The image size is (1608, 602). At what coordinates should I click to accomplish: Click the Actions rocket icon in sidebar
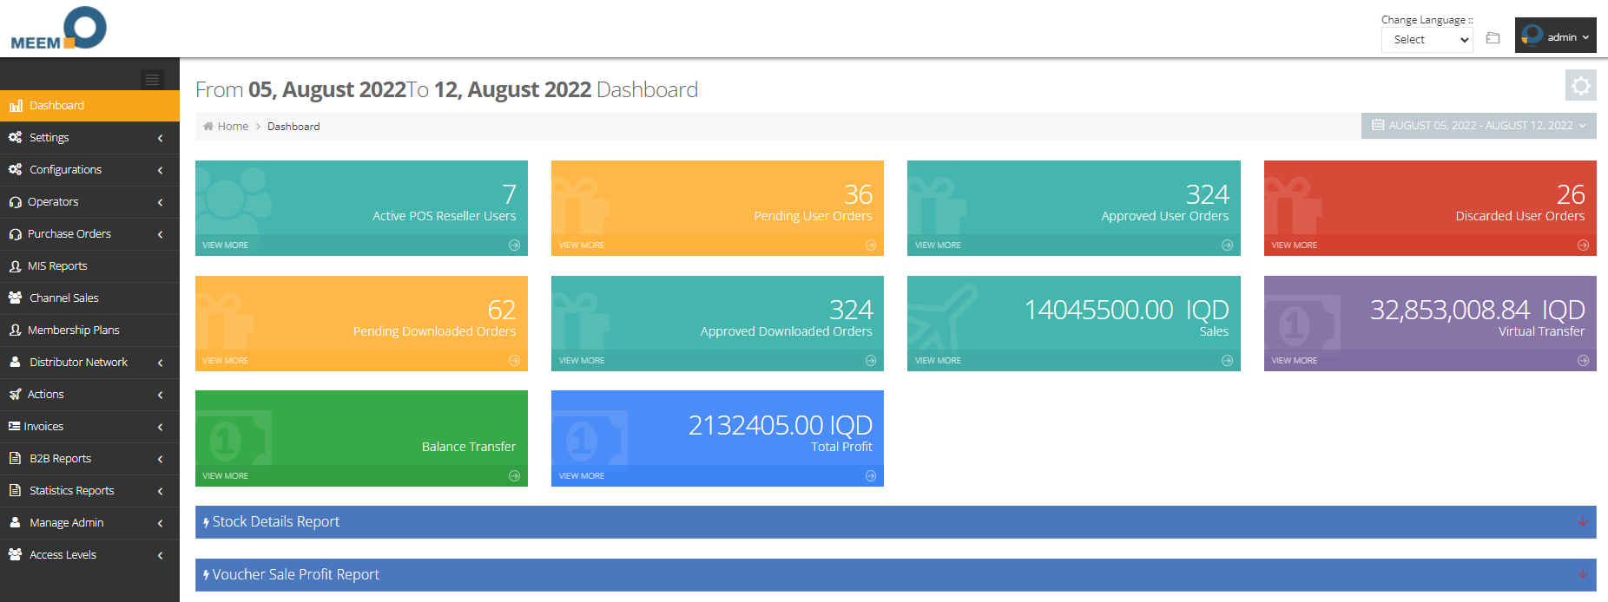[x=16, y=395]
